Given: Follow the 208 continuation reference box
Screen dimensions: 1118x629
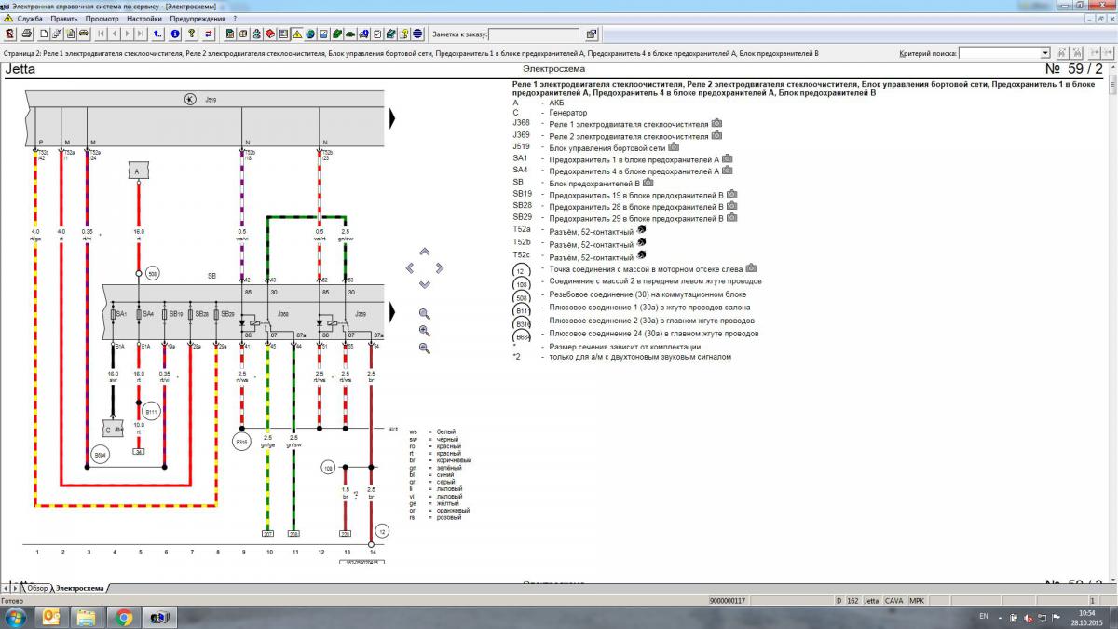Looking at the screenshot, I should click(294, 534).
